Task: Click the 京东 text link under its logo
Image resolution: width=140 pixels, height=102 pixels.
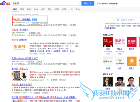Action: coord(120,68)
